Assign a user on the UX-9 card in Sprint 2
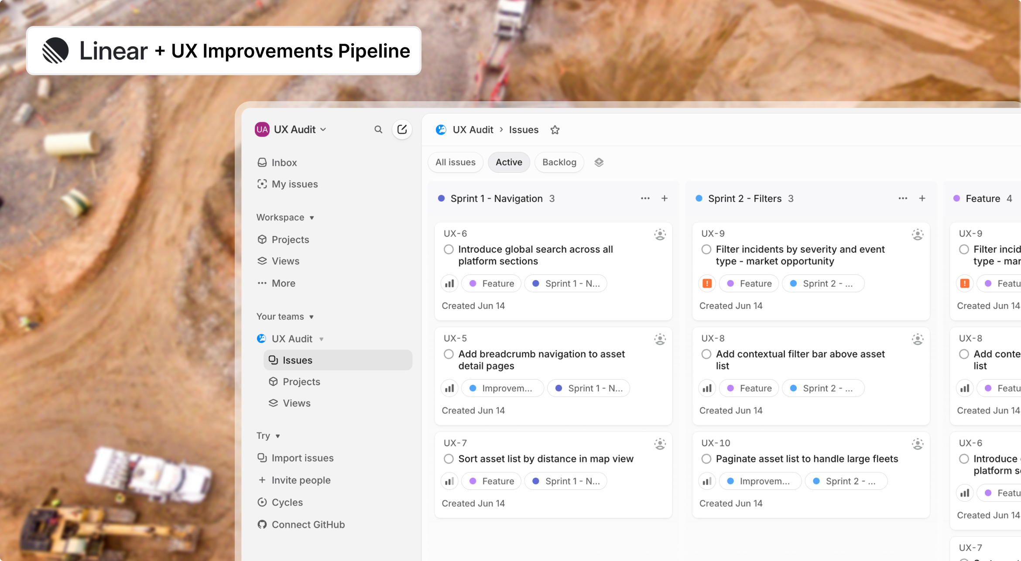The image size is (1021, 561). click(918, 234)
